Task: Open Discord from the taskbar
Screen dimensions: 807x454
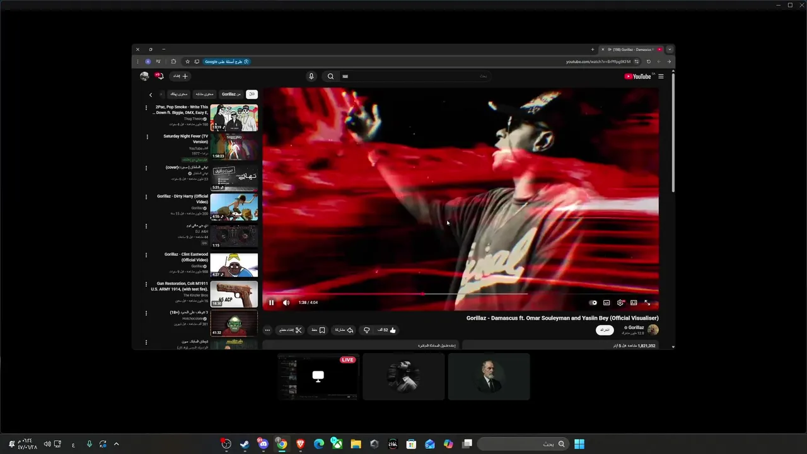Action: 263,444
